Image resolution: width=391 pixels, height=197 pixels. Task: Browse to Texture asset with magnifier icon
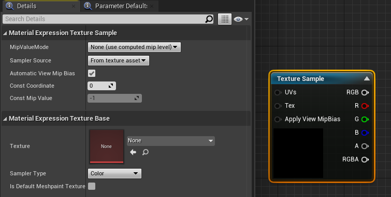coord(146,152)
